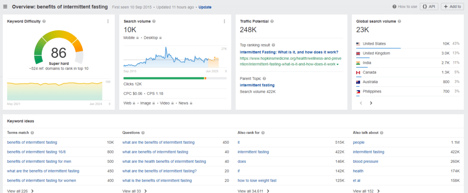Image resolution: width=468 pixels, height=193 pixels.
Task: Expand View all 152 also talk about
Action: pos(366,191)
